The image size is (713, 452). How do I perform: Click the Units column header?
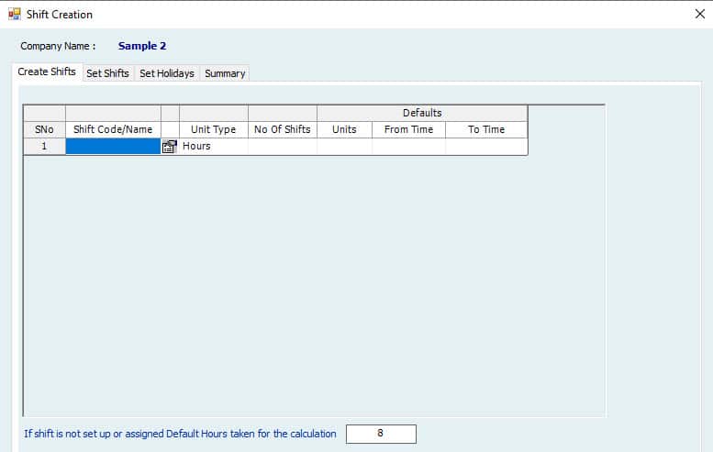pyautogui.click(x=345, y=129)
